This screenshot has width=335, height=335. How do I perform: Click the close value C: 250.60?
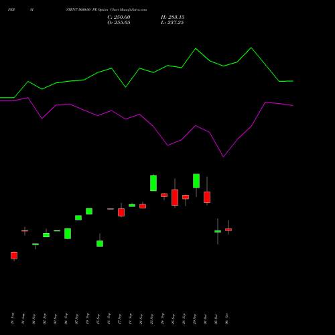pyautogui.click(x=119, y=17)
